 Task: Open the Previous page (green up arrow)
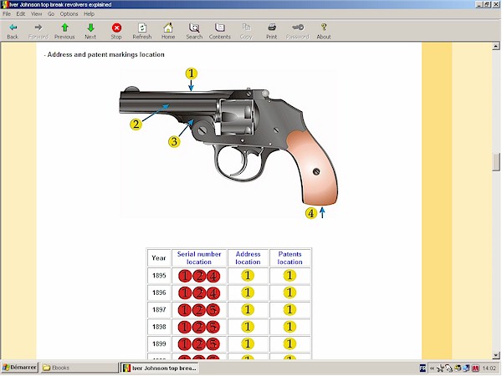[x=64, y=32]
